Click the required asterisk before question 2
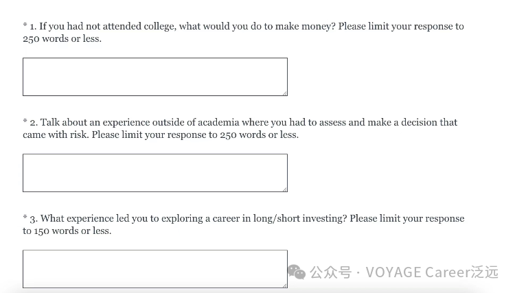The image size is (515, 293). (x=25, y=122)
